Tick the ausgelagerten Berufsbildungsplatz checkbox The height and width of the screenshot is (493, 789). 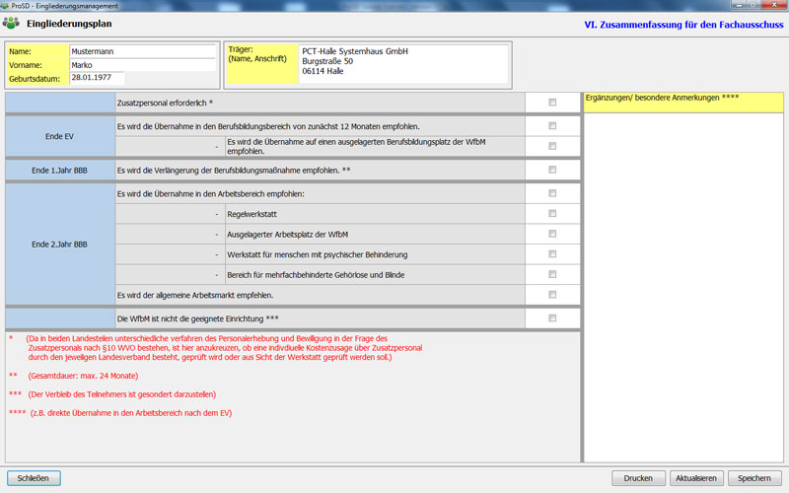(552, 146)
